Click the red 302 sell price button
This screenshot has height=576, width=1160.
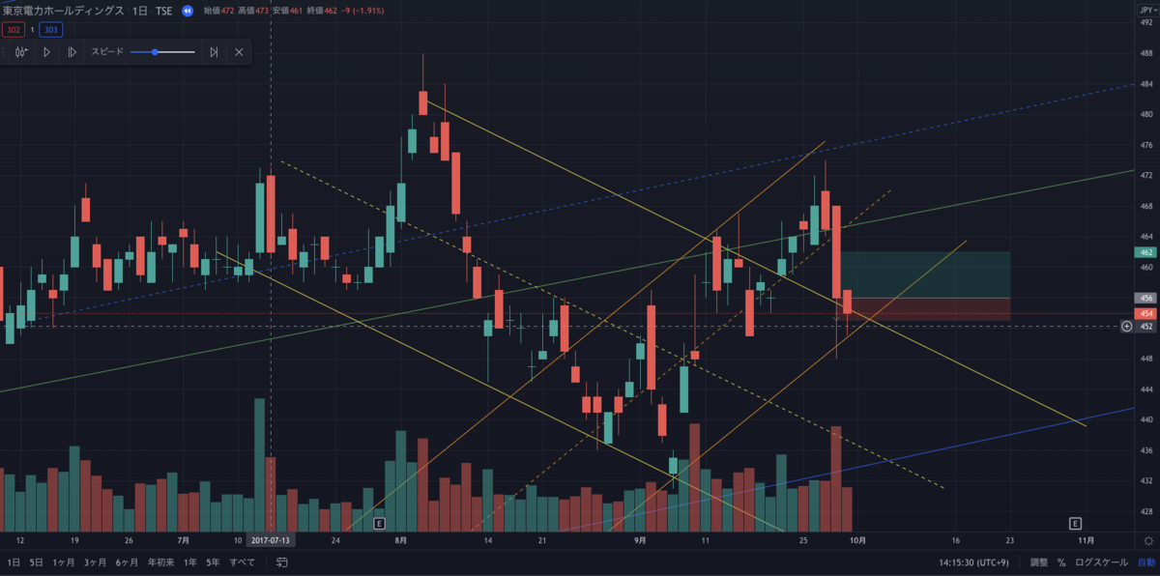pos(14,30)
